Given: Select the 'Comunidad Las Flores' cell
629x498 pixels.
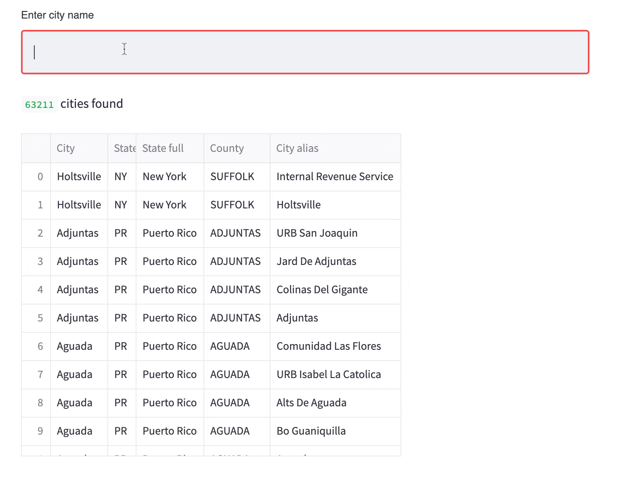Looking at the screenshot, I should [329, 346].
